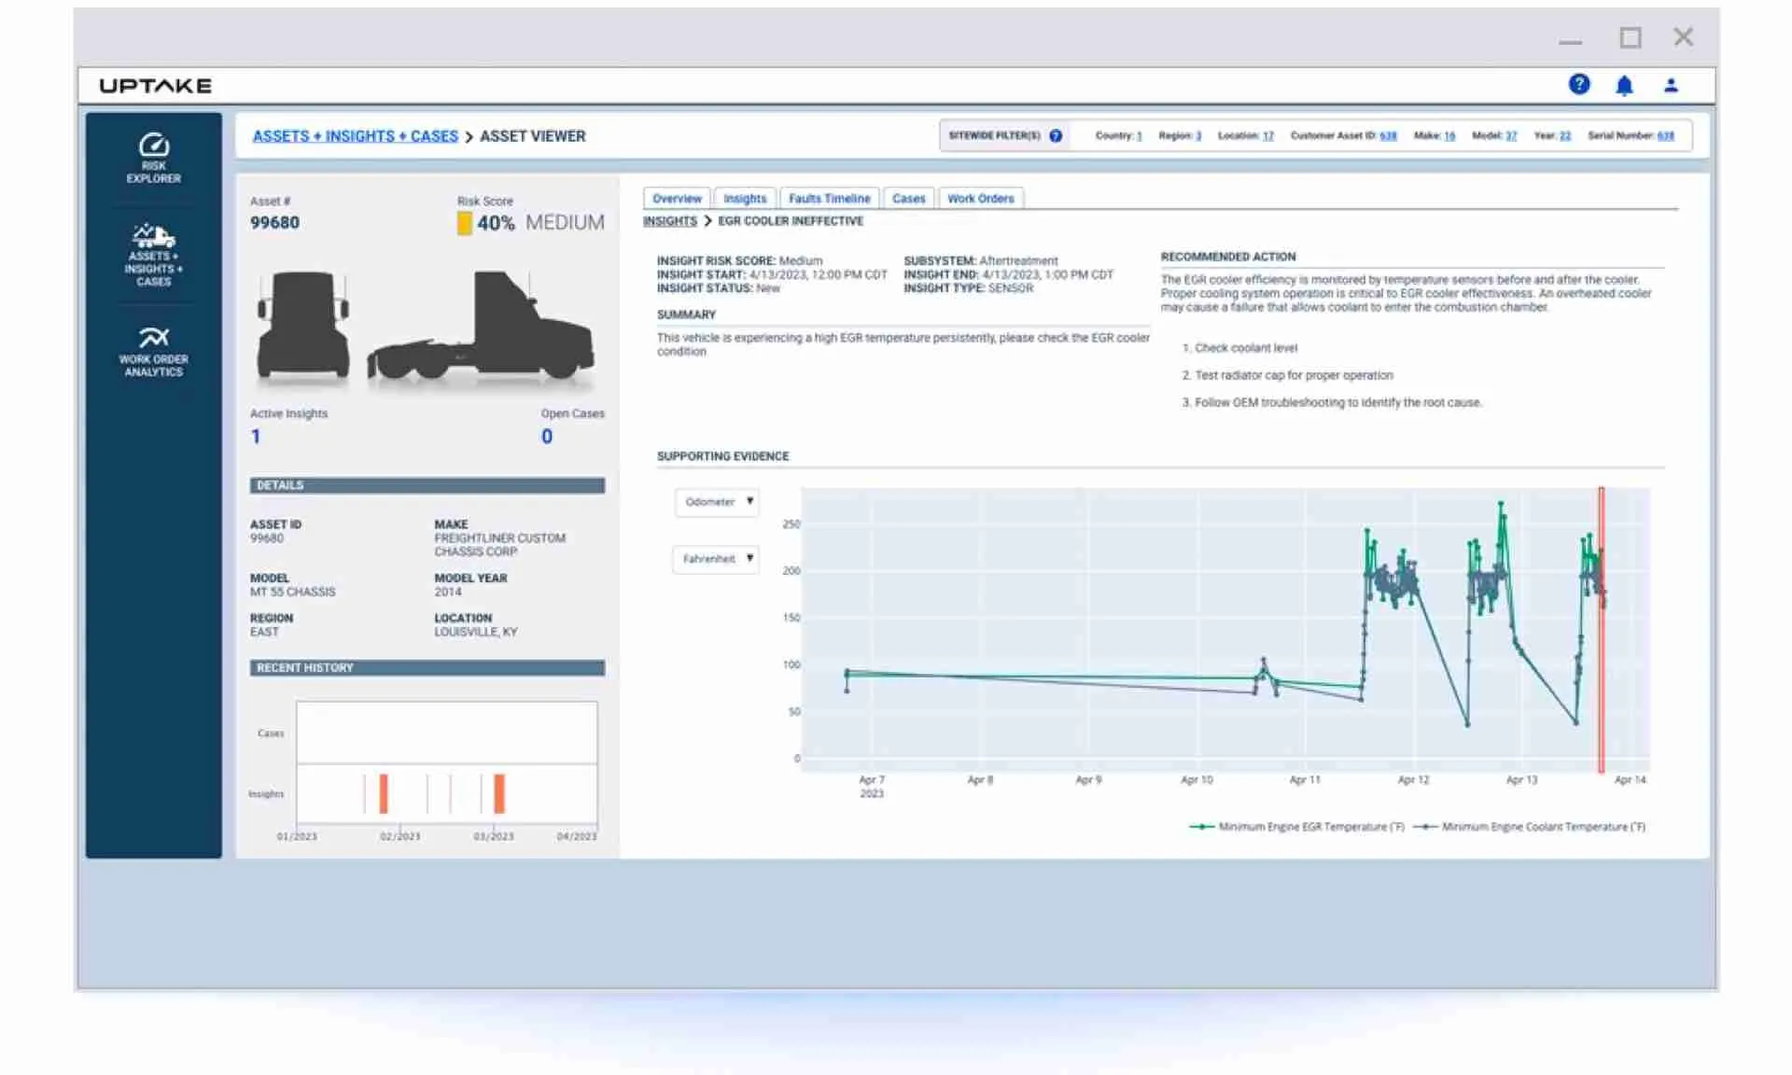Switch to the Cases tab
Screen dimensions: 1792x1075
(x=908, y=199)
